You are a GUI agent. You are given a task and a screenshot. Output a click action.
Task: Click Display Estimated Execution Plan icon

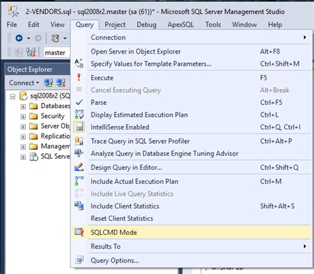coord(79,115)
